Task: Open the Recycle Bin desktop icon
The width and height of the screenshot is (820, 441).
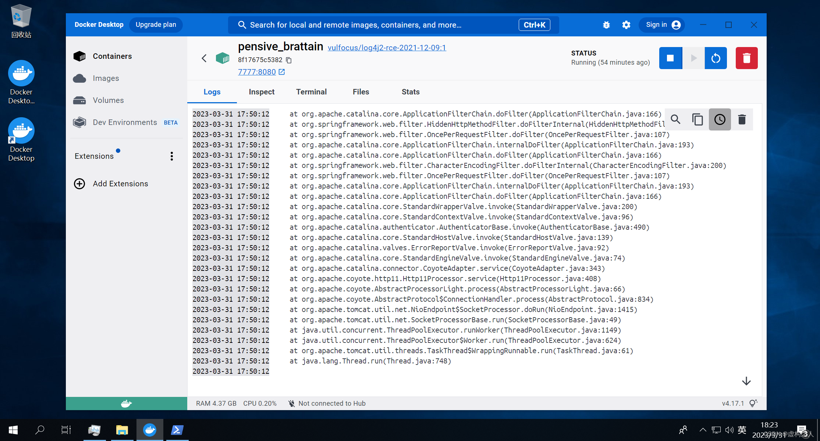Action: point(21,21)
